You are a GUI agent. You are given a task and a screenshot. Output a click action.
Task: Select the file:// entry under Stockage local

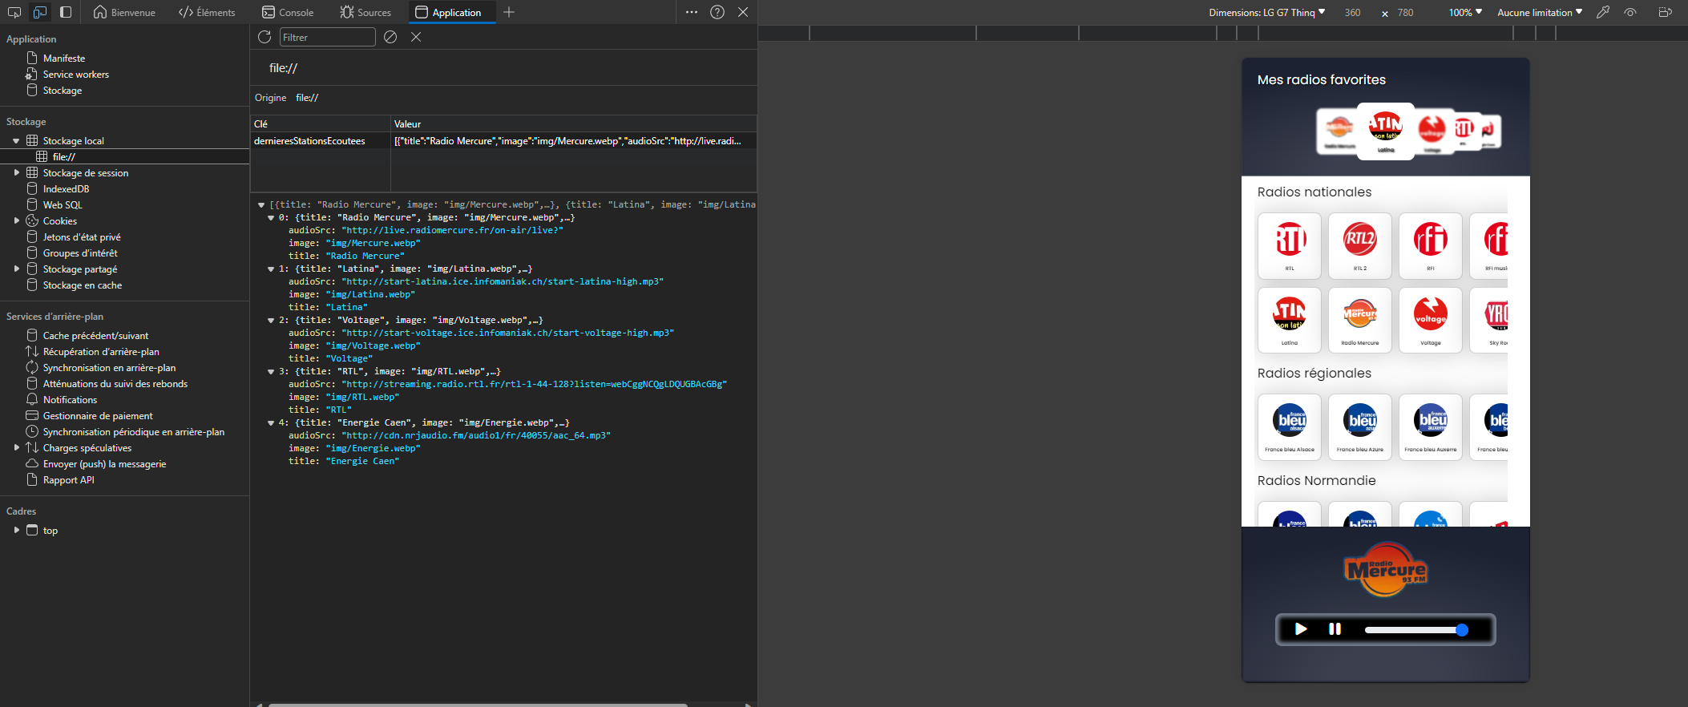(x=64, y=156)
